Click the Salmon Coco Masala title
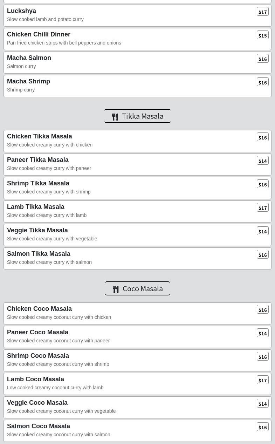Viewport: 275px width, 444px height. pos(39,426)
